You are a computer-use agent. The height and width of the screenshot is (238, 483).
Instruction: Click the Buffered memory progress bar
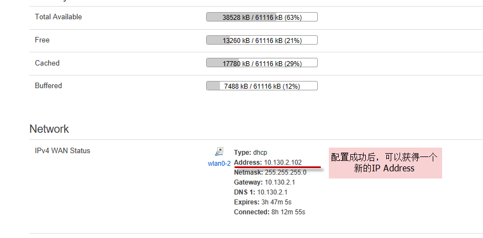[x=262, y=86]
